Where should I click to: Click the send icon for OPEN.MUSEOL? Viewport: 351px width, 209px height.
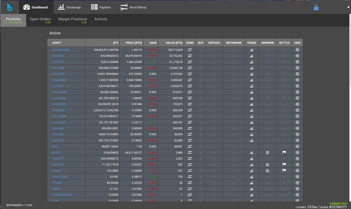coord(190,50)
